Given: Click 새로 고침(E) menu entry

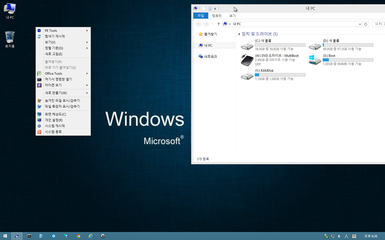Looking at the screenshot, I should point(63,54).
